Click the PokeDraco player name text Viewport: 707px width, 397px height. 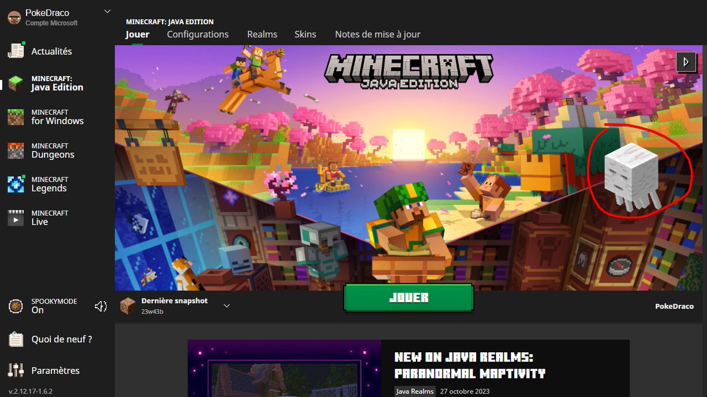[x=674, y=306]
